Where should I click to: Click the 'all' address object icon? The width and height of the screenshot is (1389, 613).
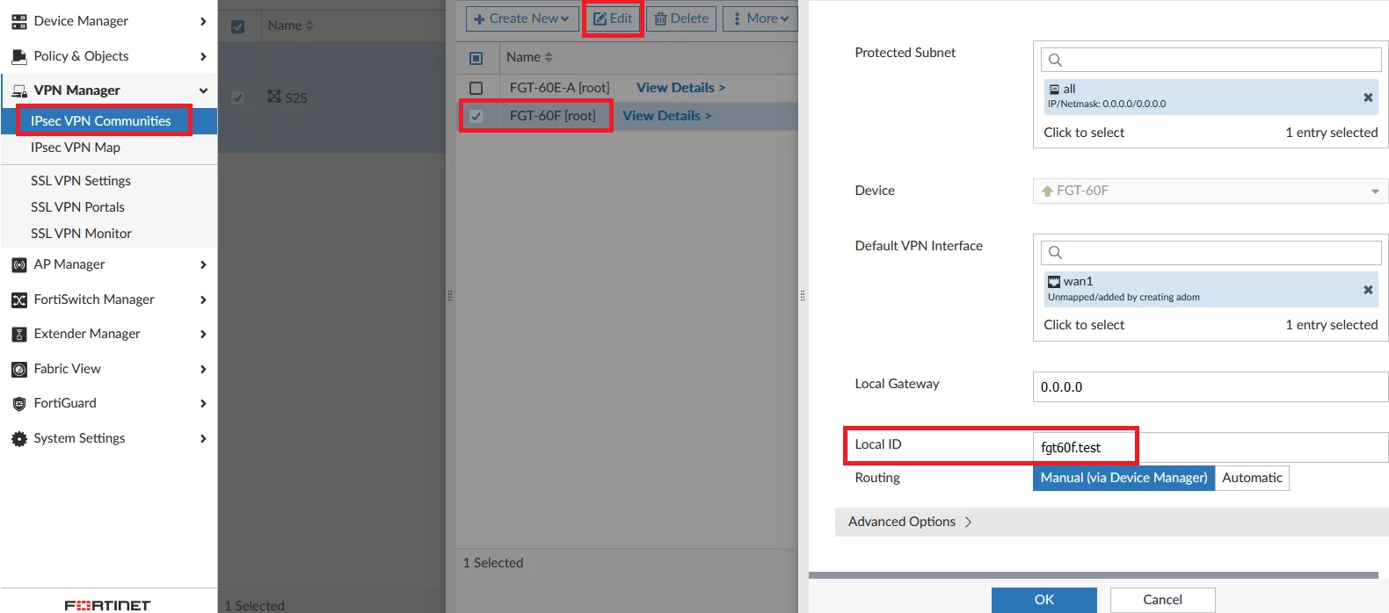[1053, 90]
